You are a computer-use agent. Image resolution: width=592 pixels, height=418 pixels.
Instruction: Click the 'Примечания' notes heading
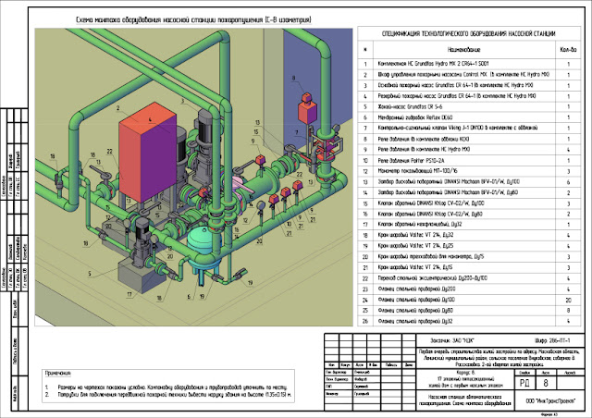pos(57,373)
